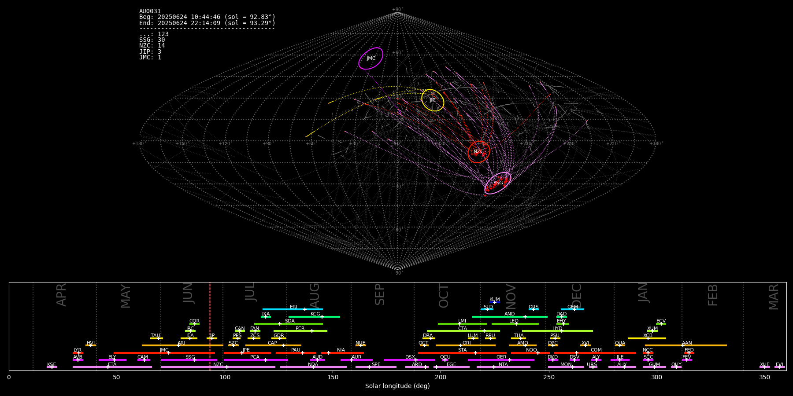
Task: Click the JUN month label in timeline
Action: [188, 293]
